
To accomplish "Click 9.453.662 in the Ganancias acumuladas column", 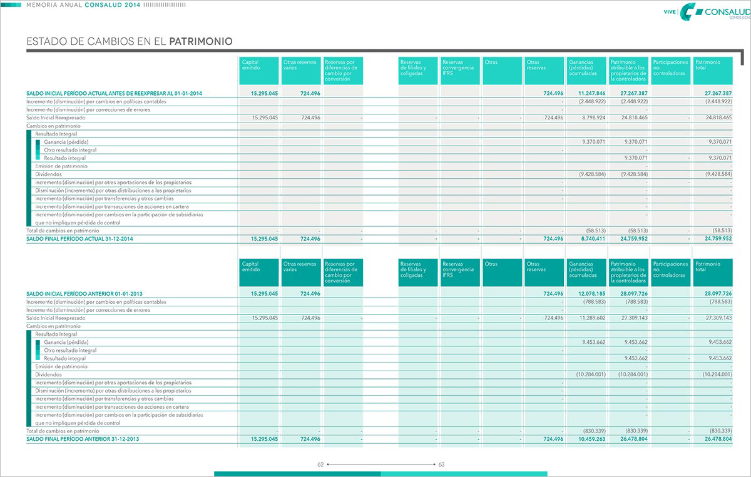I will pyautogui.click(x=593, y=342).
